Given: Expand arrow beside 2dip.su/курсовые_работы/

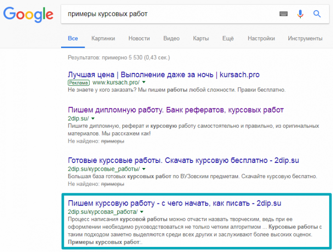Looking at the screenshot, I should pyautogui.click(x=144, y=169).
